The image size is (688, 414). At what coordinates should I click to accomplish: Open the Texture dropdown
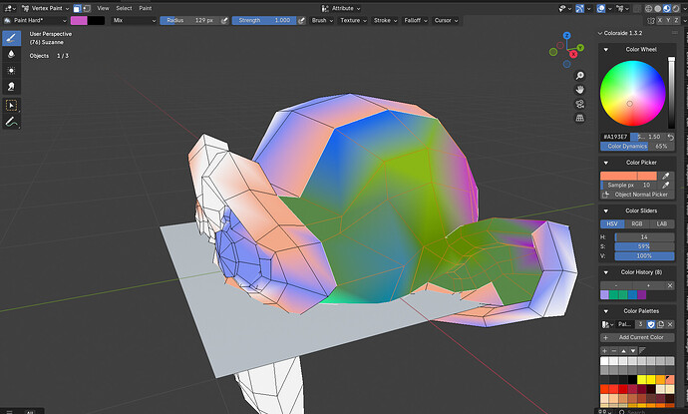point(353,20)
